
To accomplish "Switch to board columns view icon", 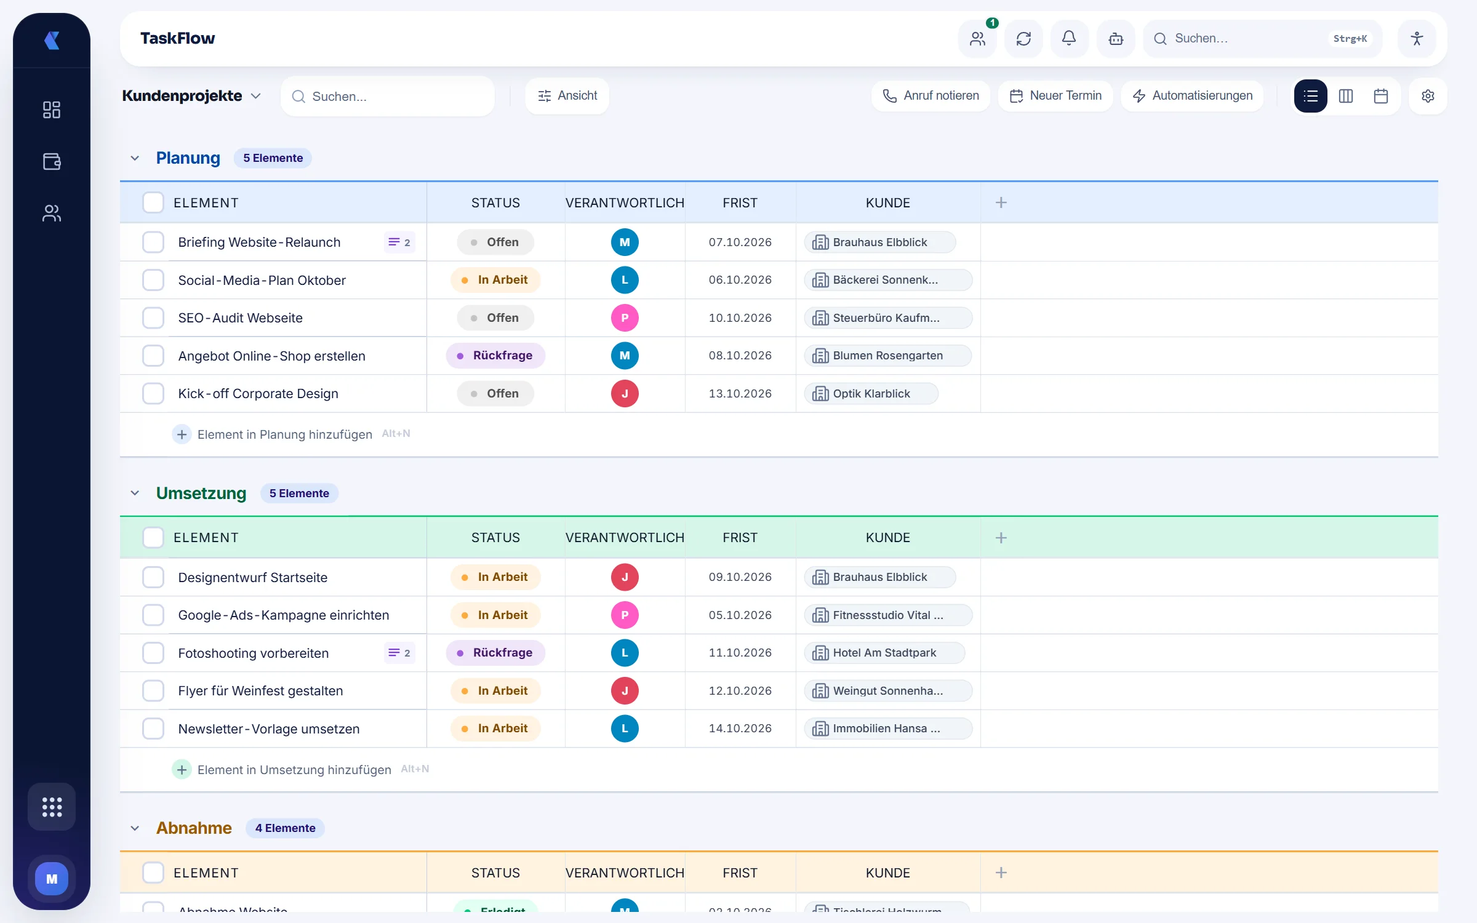I will coord(1346,96).
